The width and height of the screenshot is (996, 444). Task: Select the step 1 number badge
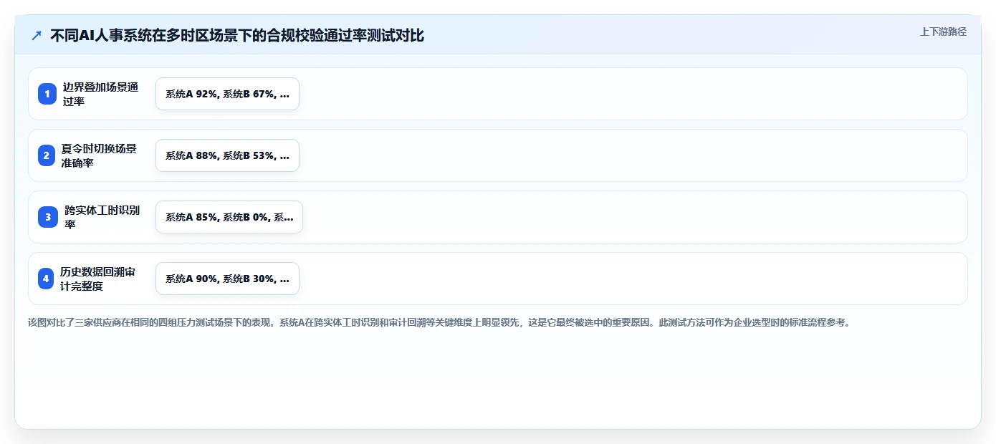pyautogui.click(x=47, y=94)
